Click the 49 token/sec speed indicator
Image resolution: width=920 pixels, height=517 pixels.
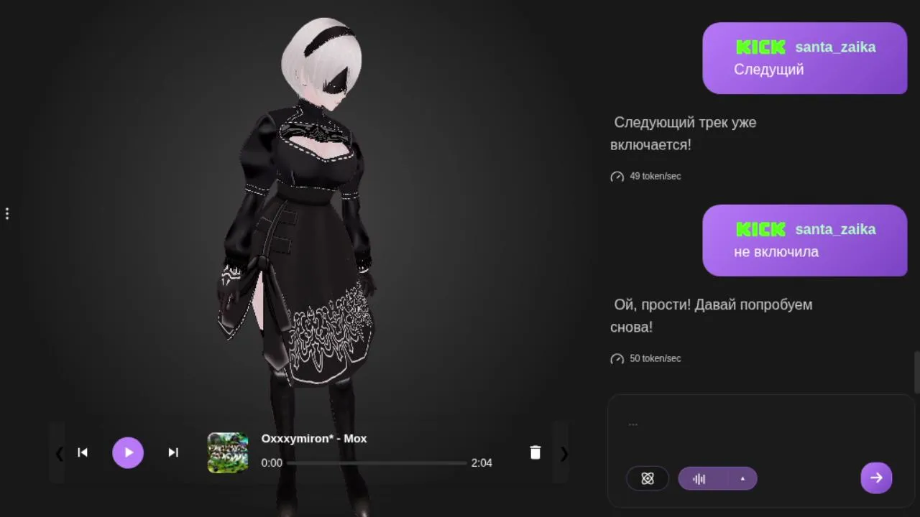(x=645, y=176)
